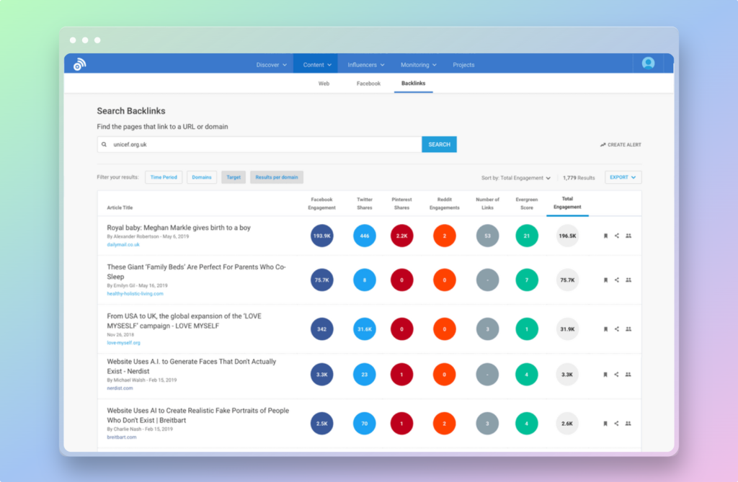Viewport: 738px width, 482px height.
Task: Switch to the Facebook tab
Action: [x=368, y=84]
